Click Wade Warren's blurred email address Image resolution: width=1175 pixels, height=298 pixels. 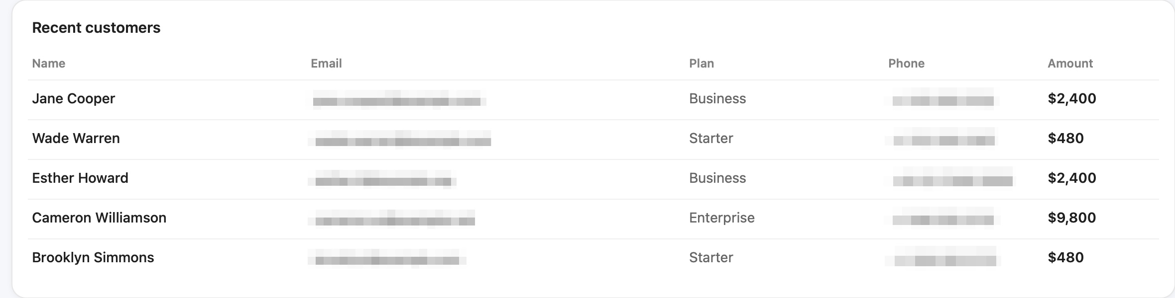coord(400,139)
